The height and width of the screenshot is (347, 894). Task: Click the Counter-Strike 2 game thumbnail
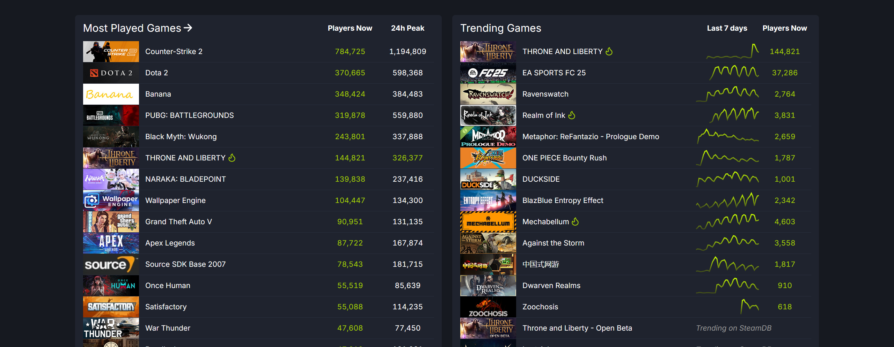111,52
